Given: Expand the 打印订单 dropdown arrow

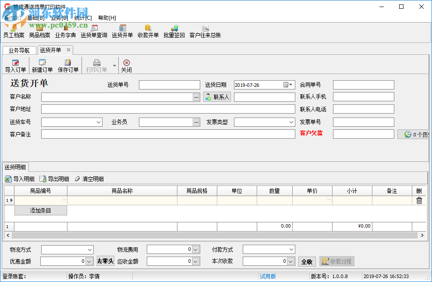Looking at the screenshot, I should point(114,66).
